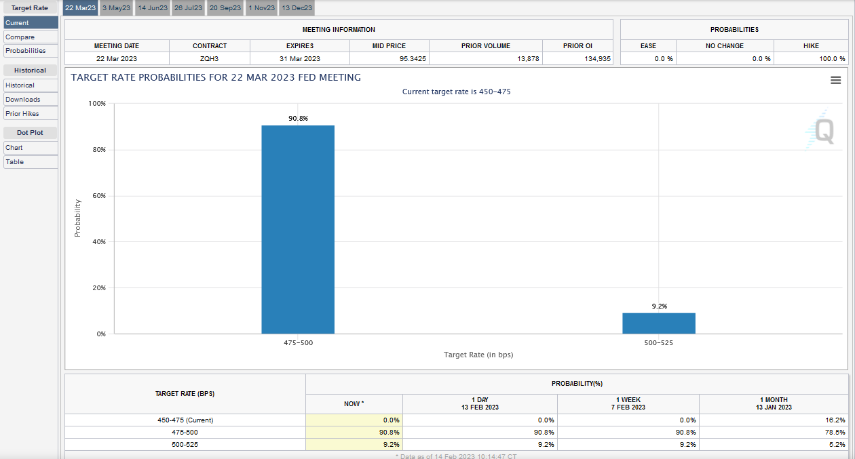Click the PROBABILITIES section header
This screenshot has width=855, height=459.
(734, 30)
